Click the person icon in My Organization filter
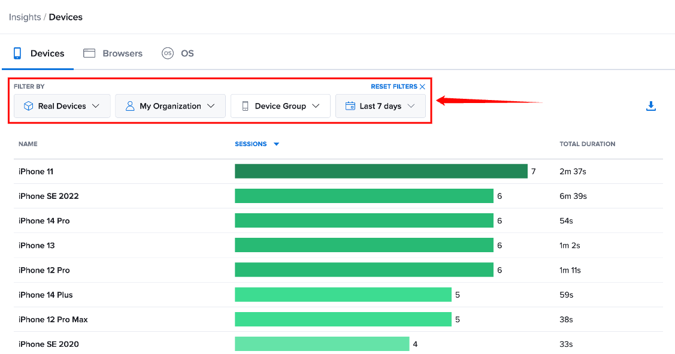 tap(129, 106)
